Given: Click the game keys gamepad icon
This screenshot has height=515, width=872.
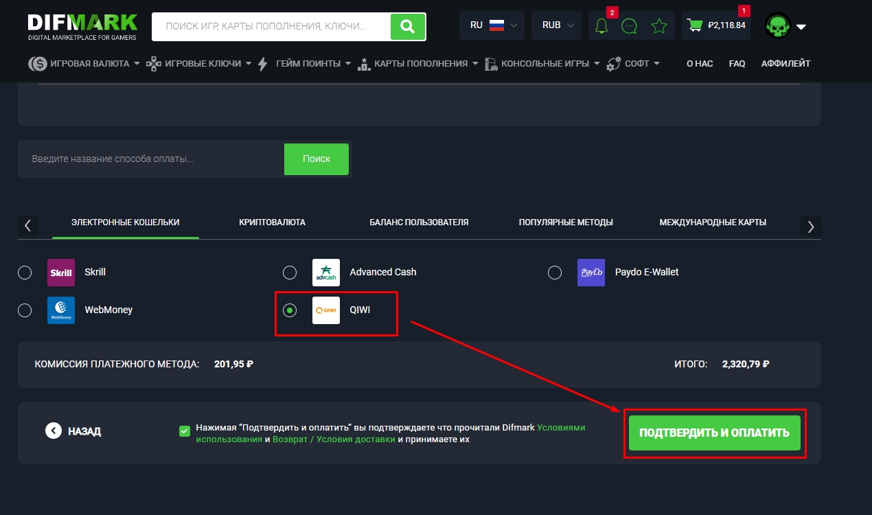Looking at the screenshot, I should pos(154,64).
